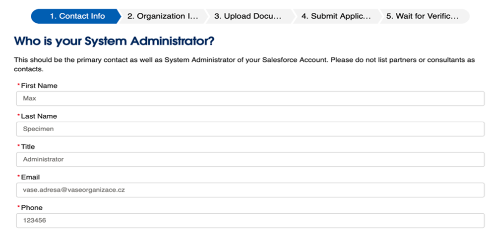Click the Email field label

tap(30, 177)
